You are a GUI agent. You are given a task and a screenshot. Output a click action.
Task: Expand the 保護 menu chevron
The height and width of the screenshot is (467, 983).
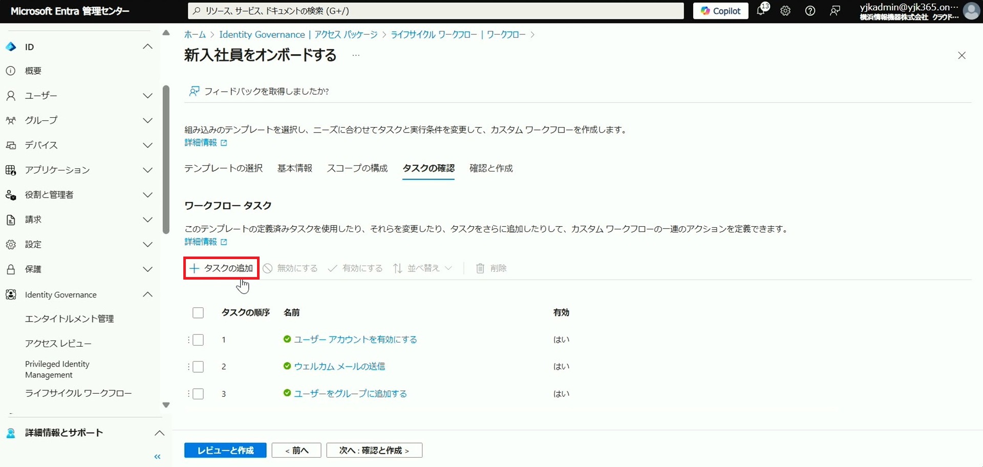click(147, 269)
